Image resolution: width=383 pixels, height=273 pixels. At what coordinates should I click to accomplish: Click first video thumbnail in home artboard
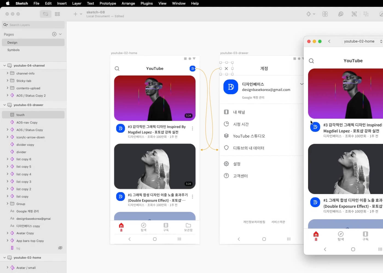click(x=155, y=98)
